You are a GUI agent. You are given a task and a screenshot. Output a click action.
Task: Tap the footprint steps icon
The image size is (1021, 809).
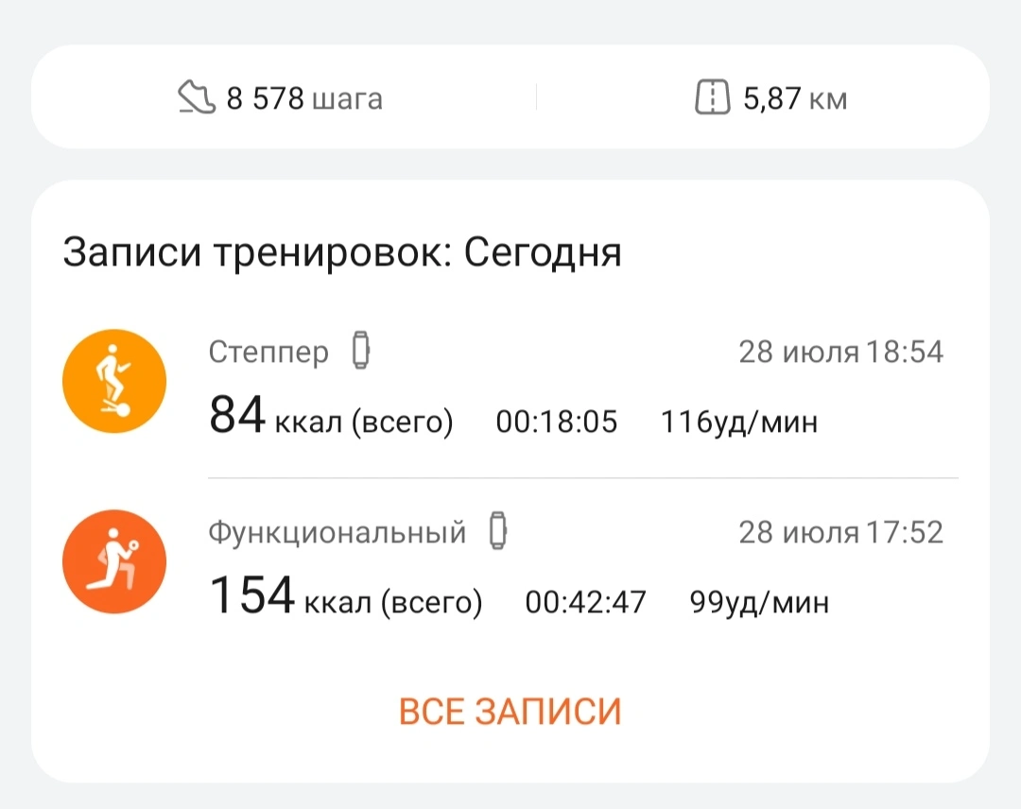197,97
